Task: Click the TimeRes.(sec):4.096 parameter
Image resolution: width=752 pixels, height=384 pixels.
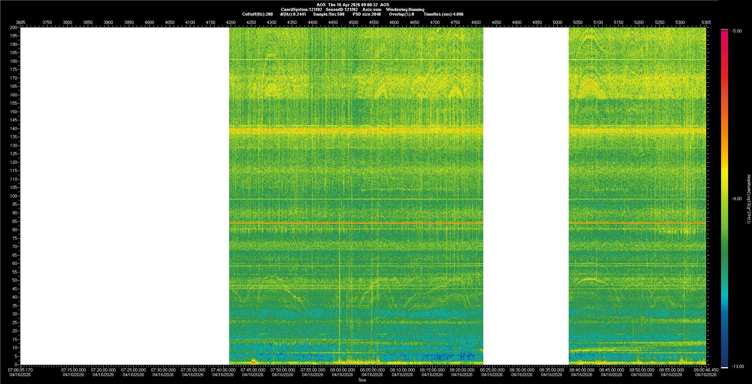Action: (443, 14)
